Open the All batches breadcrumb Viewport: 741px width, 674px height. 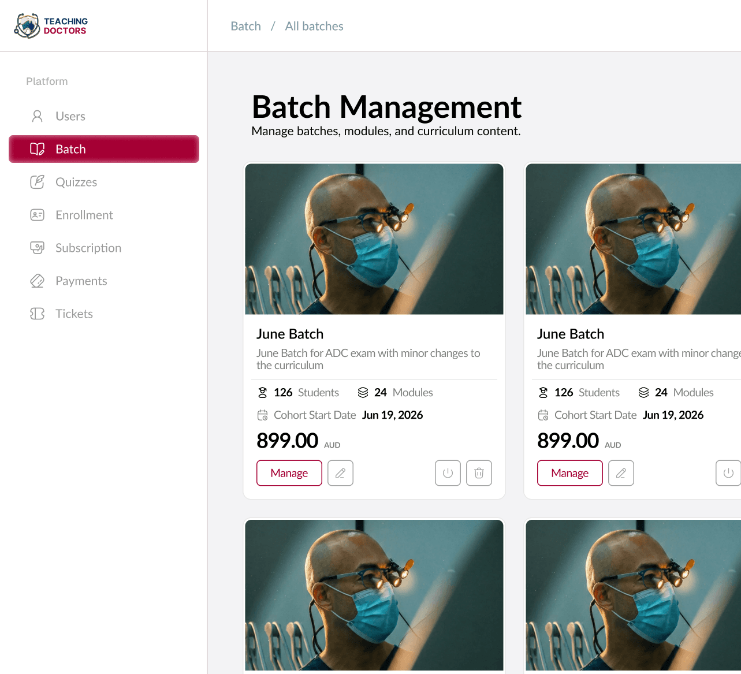[314, 26]
